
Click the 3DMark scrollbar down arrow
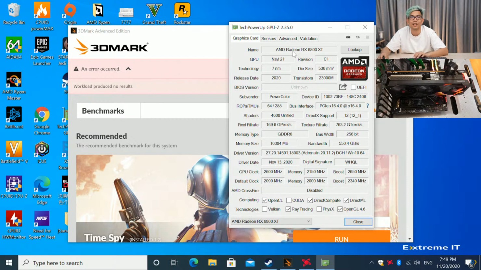click(x=409, y=239)
